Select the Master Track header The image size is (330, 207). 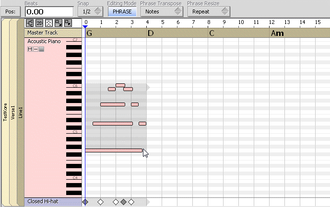(53, 33)
